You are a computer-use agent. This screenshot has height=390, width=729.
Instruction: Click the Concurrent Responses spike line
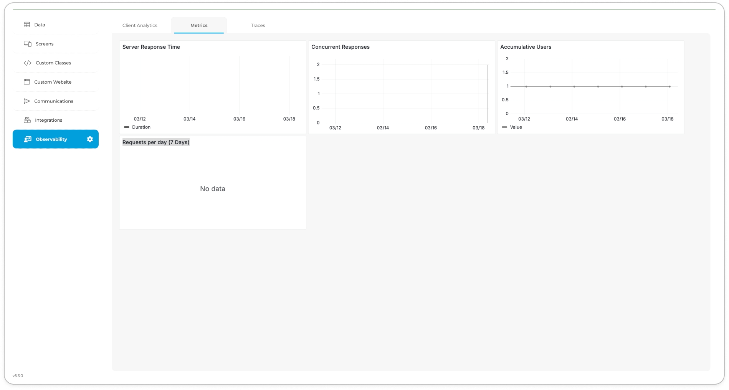(487, 94)
